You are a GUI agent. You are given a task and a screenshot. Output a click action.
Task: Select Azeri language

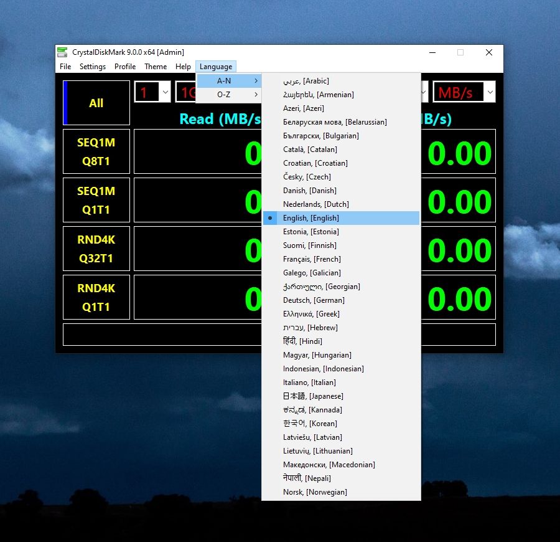(341, 108)
